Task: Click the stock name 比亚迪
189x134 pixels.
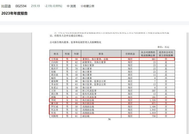Action: (x=6, y=6)
